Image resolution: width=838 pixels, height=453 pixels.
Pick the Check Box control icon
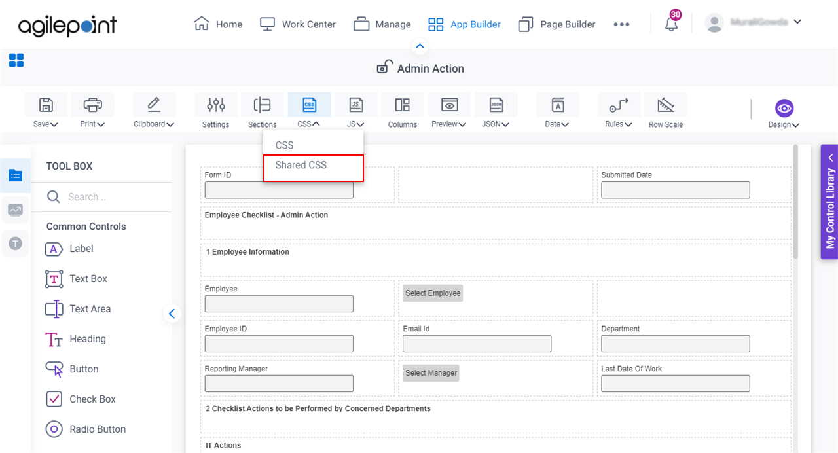click(54, 399)
